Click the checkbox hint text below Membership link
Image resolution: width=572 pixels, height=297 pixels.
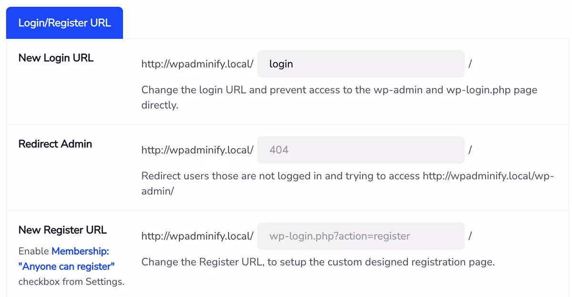tap(71, 281)
